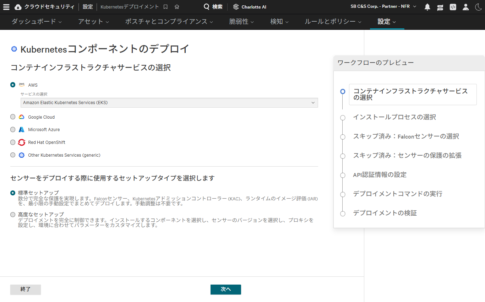Expand the アセット menu
Screen dimensions: 485x302
pos(93,22)
